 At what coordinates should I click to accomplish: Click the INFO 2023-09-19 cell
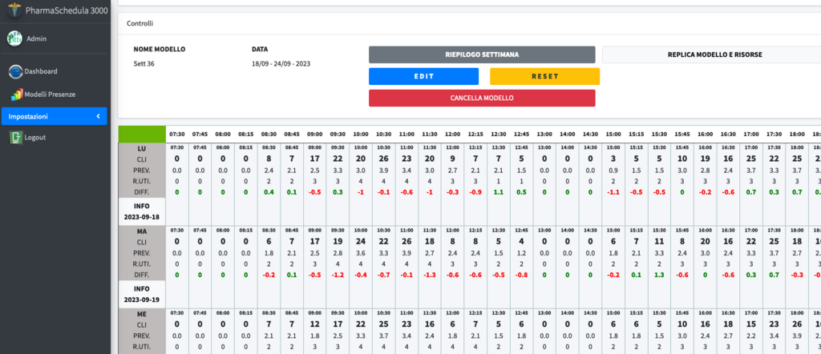[x=142, y=294]
